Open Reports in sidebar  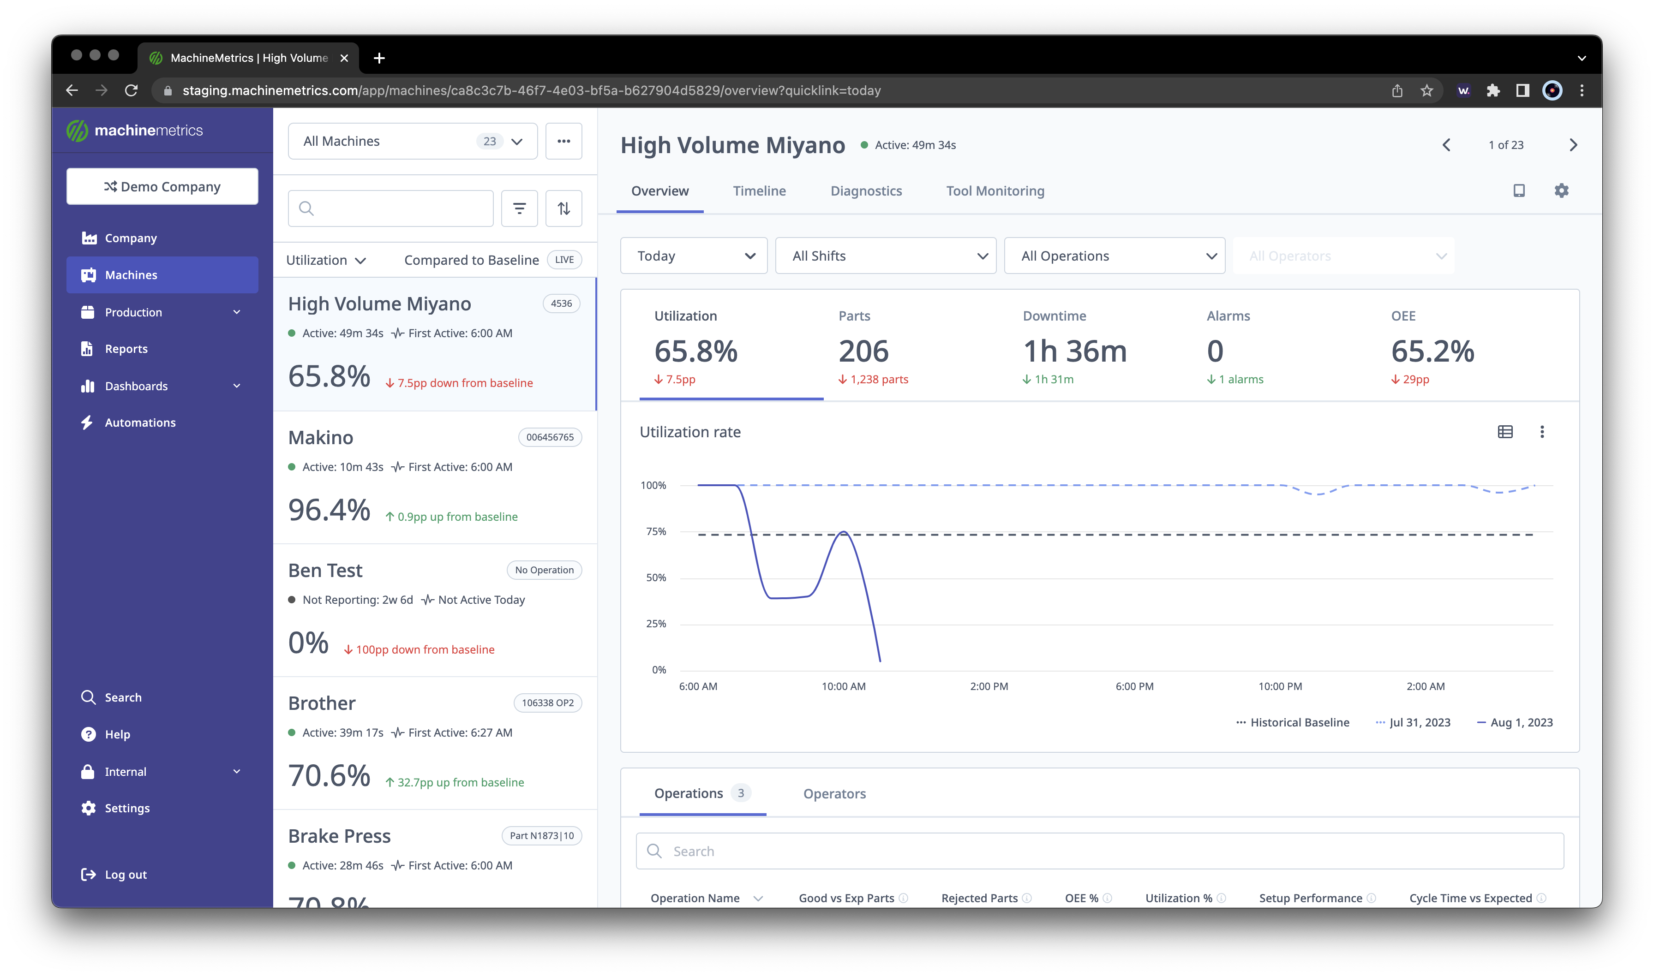(x=162, y=349)
